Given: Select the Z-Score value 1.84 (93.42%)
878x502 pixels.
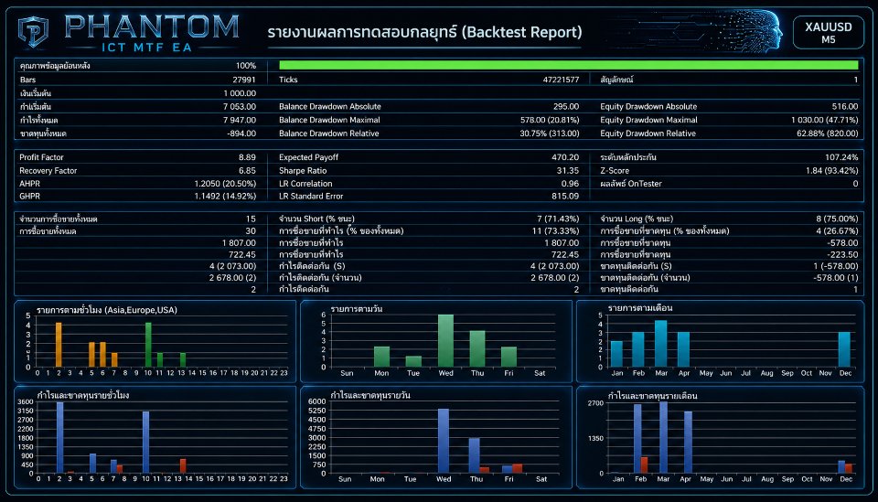Looking at the screenshot, I should pyautogui.click(x=831, y=171).
